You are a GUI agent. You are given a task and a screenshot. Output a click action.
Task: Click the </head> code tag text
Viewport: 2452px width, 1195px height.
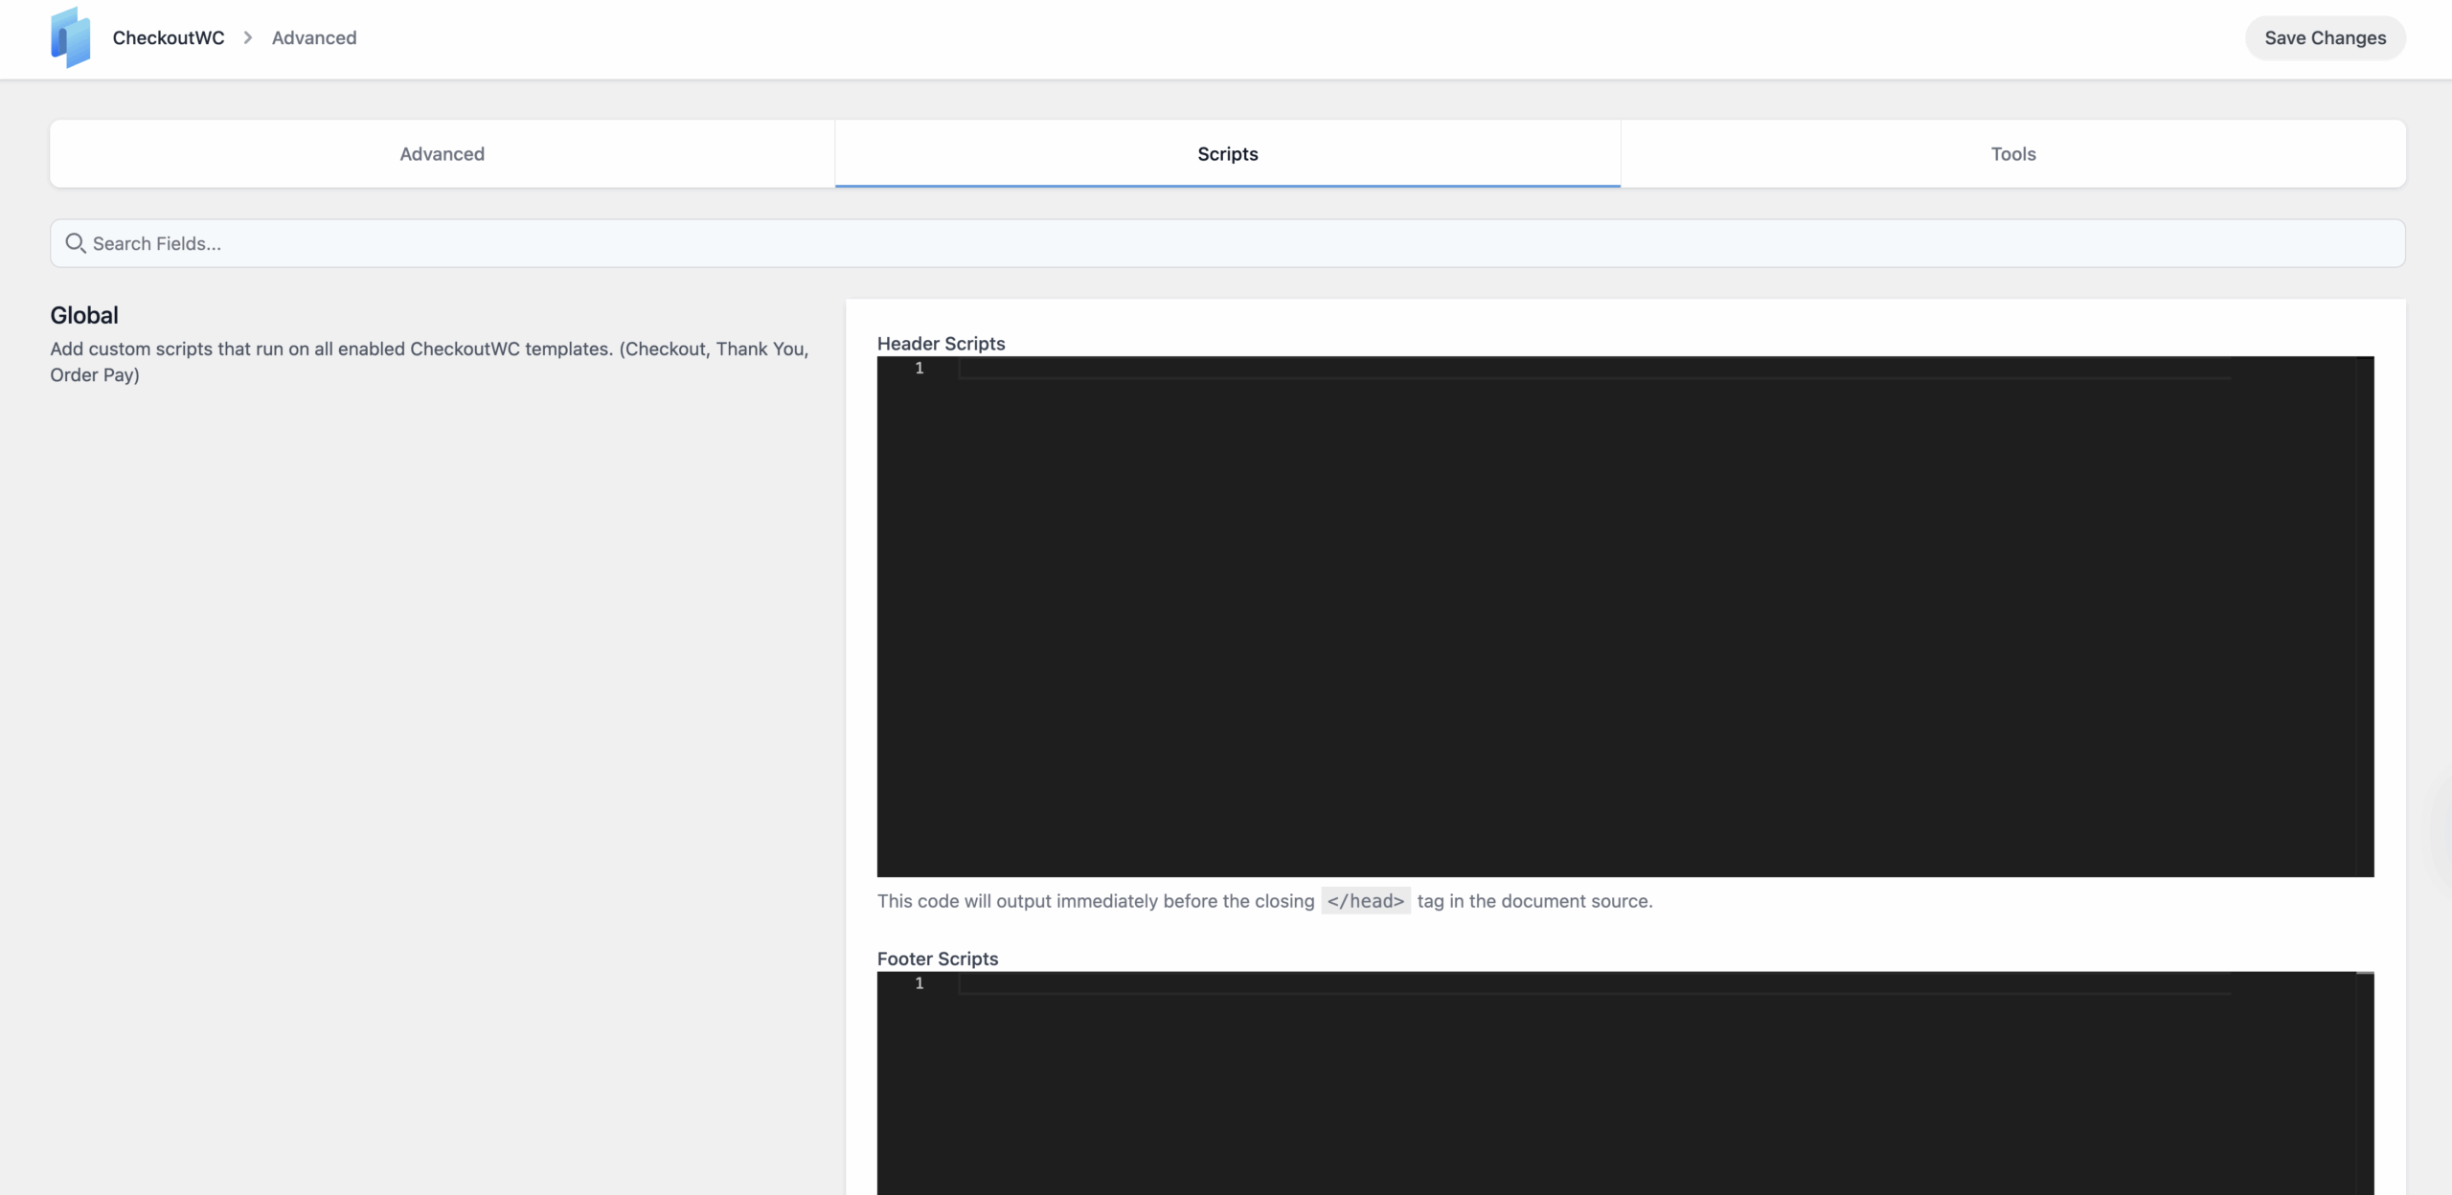[x=1365, y=901]
